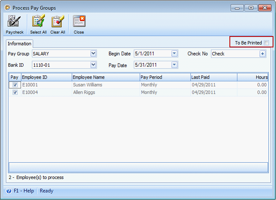The image size is (276, 200).
Task: Open the Pay Date calendar dropdown
Action: tap(174, 65)
